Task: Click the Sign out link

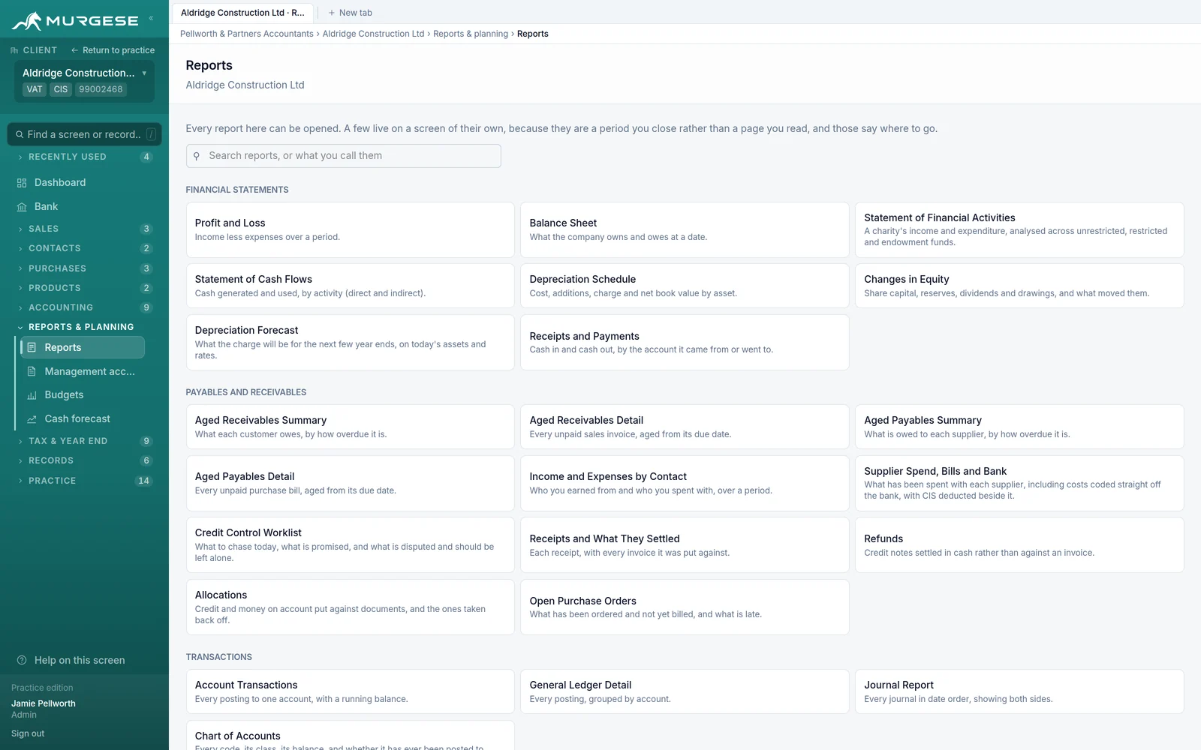Action: [28, 733]
